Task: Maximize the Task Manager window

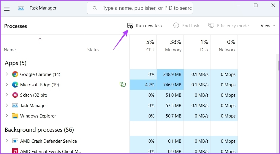Action: (x=256, y=6)
